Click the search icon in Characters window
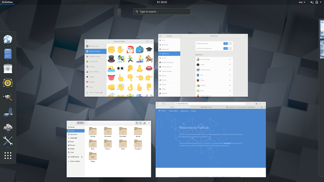Viewport: 324px width, 182px height. (x=87, y=42)
